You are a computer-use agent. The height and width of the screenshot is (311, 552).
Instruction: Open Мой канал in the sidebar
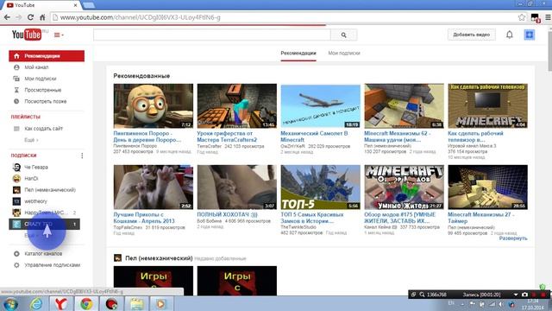36,67
